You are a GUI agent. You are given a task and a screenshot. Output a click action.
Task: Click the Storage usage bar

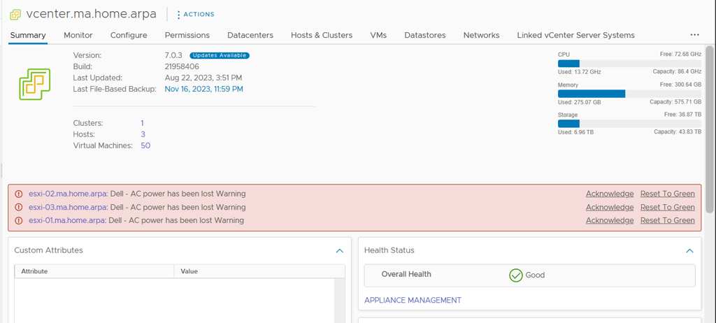[x=630, y=124]
